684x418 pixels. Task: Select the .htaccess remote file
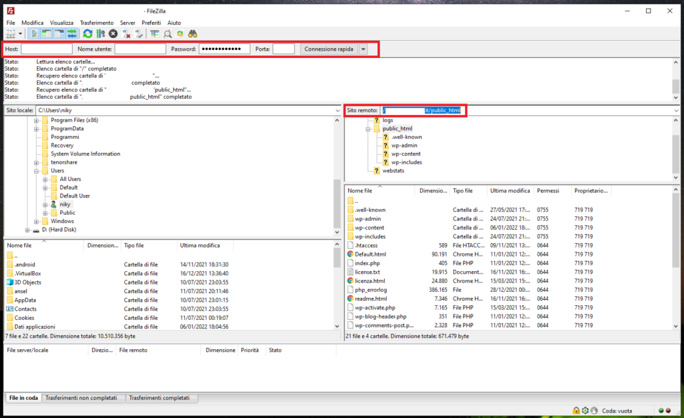coord(366,246)
